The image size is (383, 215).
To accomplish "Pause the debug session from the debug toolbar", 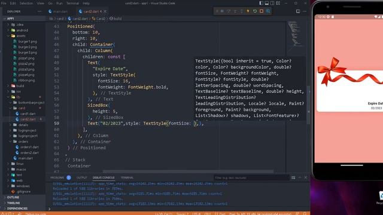I will [x=222, y=11].
